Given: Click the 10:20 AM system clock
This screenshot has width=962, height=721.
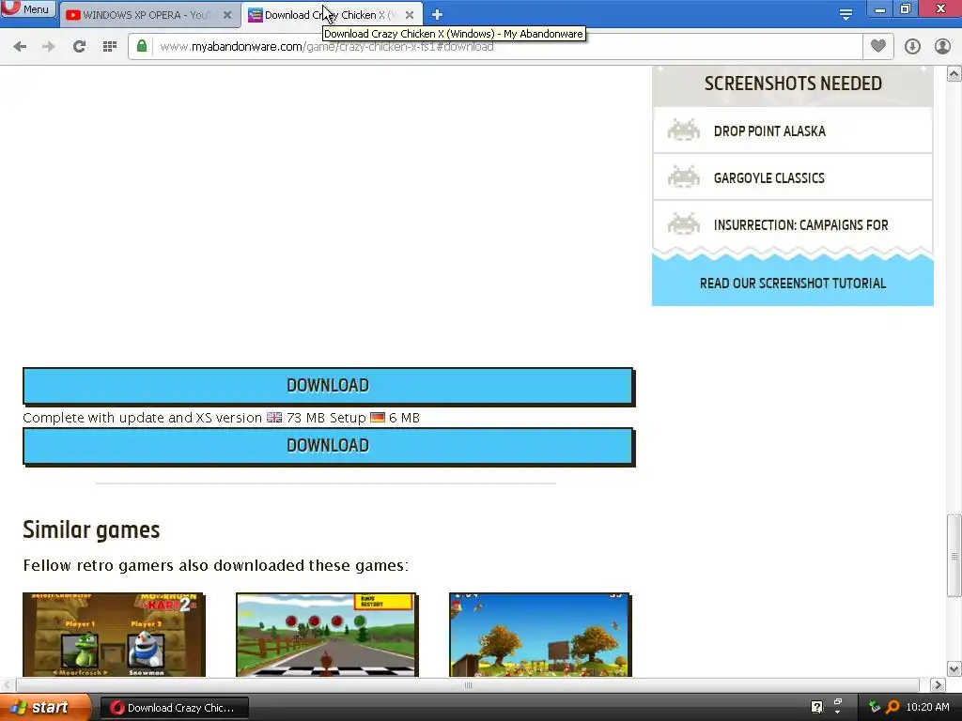Looking at the screenshot, I should coord(927,707).
